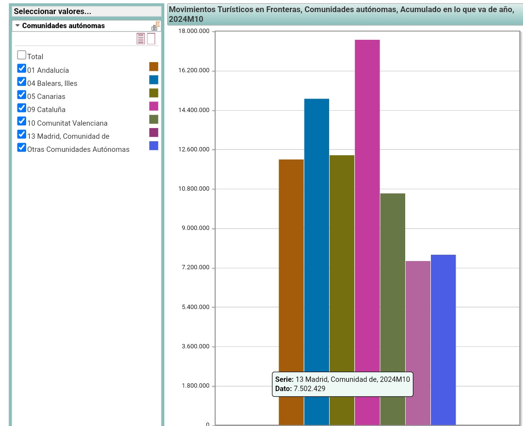This screenshot has width=523, height=426.
Task: Click the purple Madrid color swatch
Action: coord(154,132)
